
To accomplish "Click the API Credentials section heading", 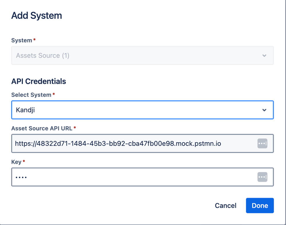I will point(38,81).
